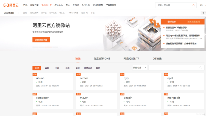Open 下载 in the community sub-navigation
Screen dimensions: 206x116
pos(93,13)
